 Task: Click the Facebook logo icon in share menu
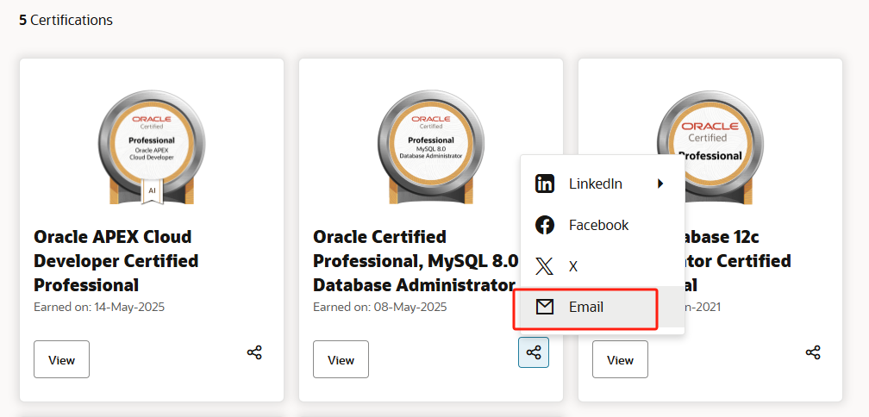[x=545, y=225]
